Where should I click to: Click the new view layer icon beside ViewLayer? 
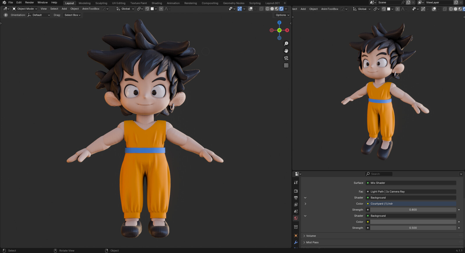tap(456, 2)
